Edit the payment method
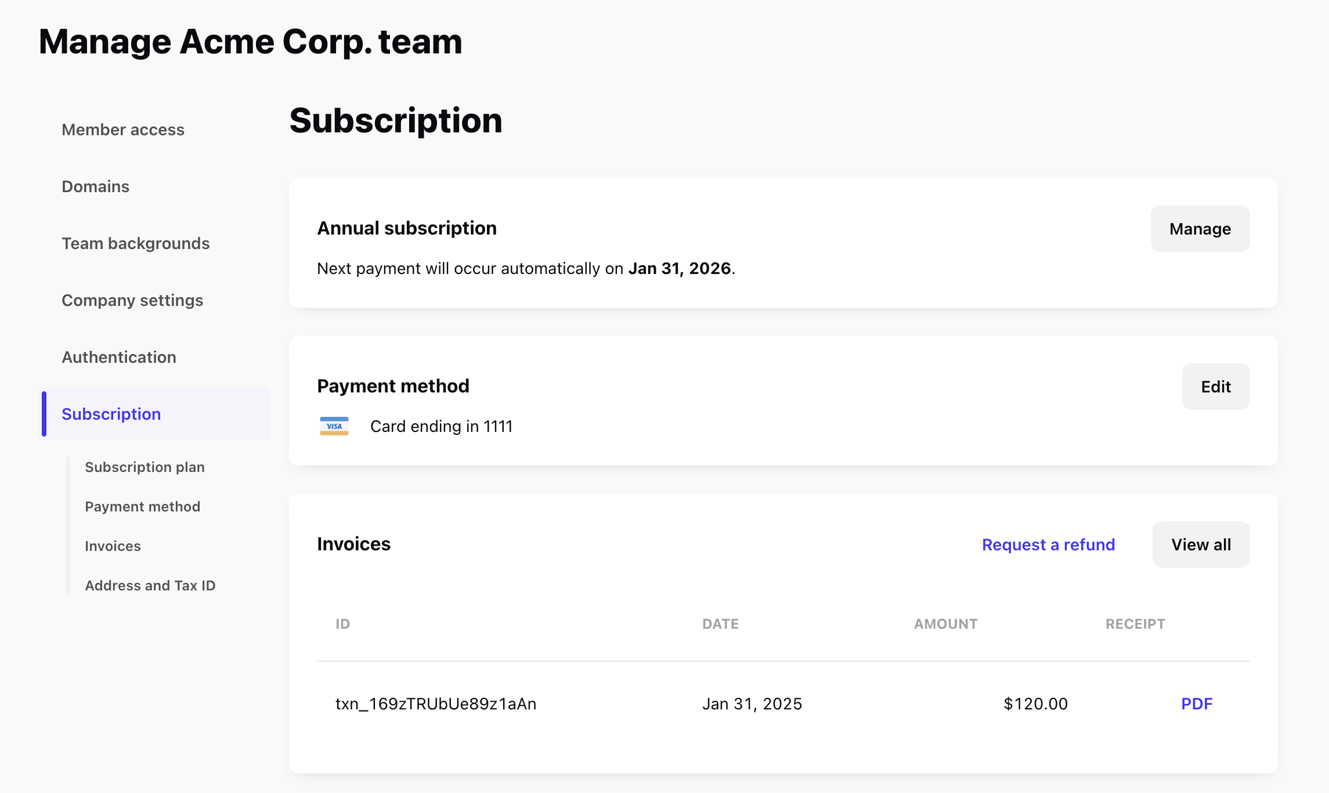1329x793 pixels. [1215, 386]
